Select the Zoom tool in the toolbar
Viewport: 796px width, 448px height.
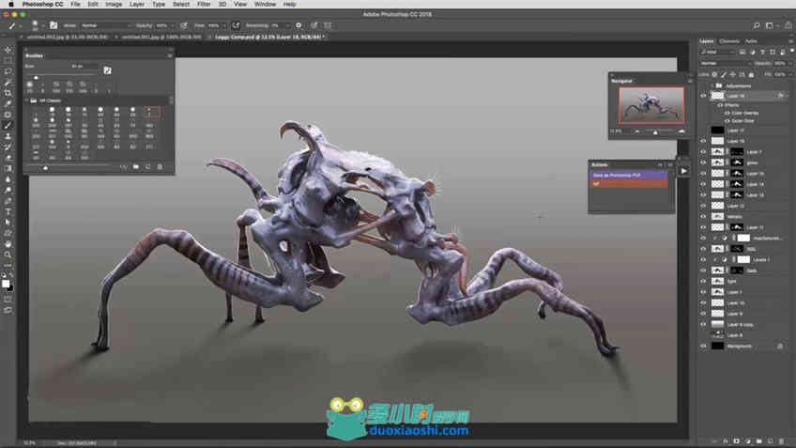[x=8, y=255]
